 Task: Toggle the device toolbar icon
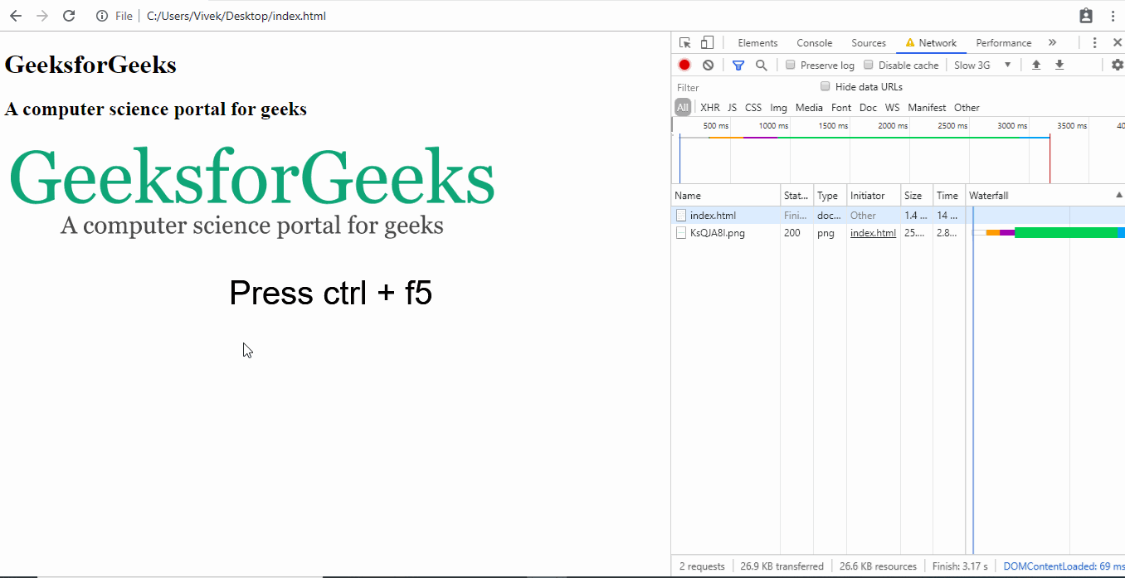[x=707, y=43]
